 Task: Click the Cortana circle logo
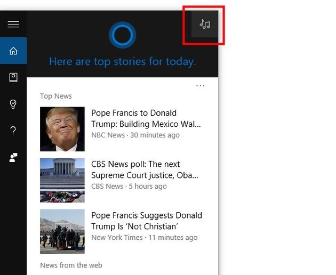tap(122, 35)
